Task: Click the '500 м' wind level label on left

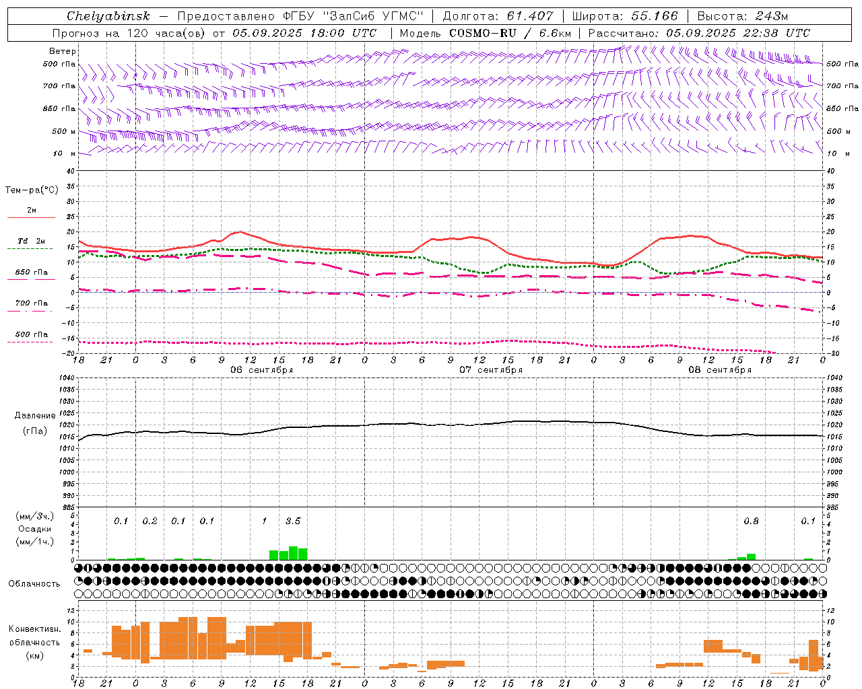Action: coord(65,132)
